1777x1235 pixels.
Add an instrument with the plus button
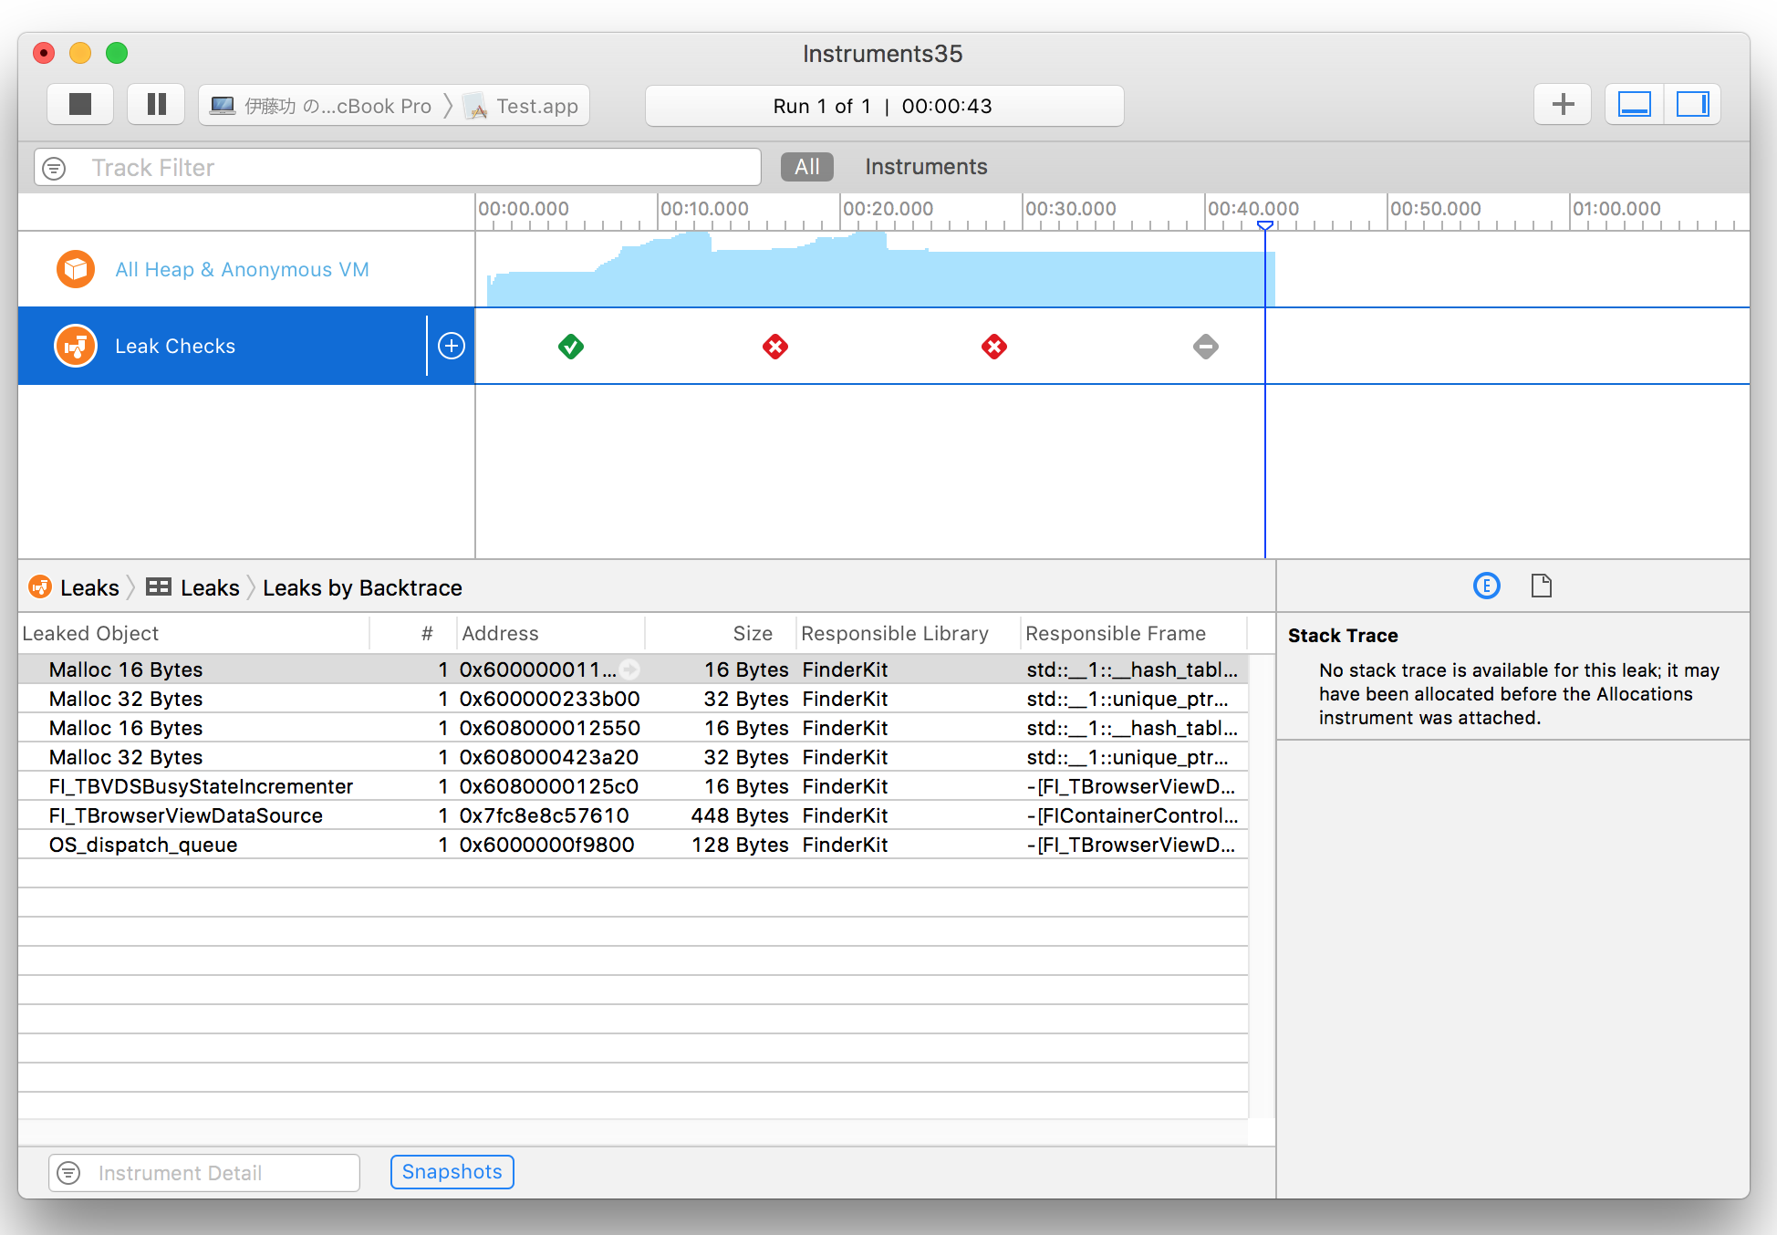pyautogui.click(x=1563, y=105)
